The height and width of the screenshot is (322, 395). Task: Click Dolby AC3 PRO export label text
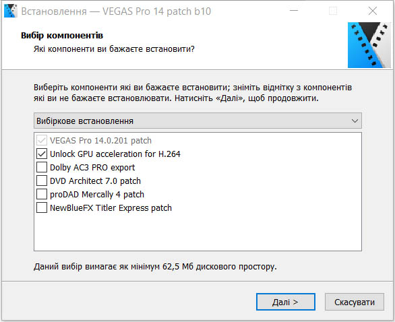pos(92,168)
